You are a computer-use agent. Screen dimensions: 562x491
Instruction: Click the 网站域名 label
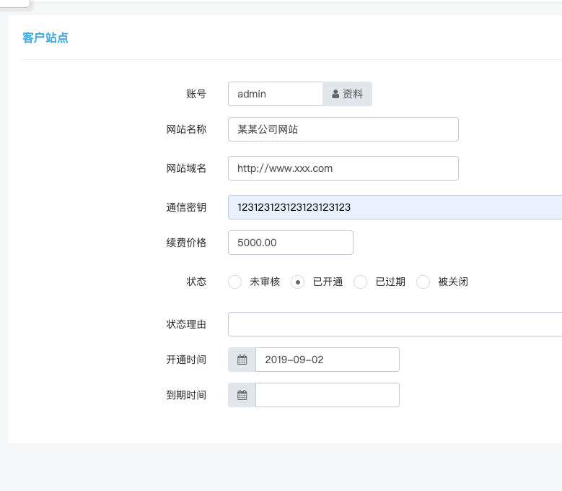pyautogui.click(x=186, y=168)
